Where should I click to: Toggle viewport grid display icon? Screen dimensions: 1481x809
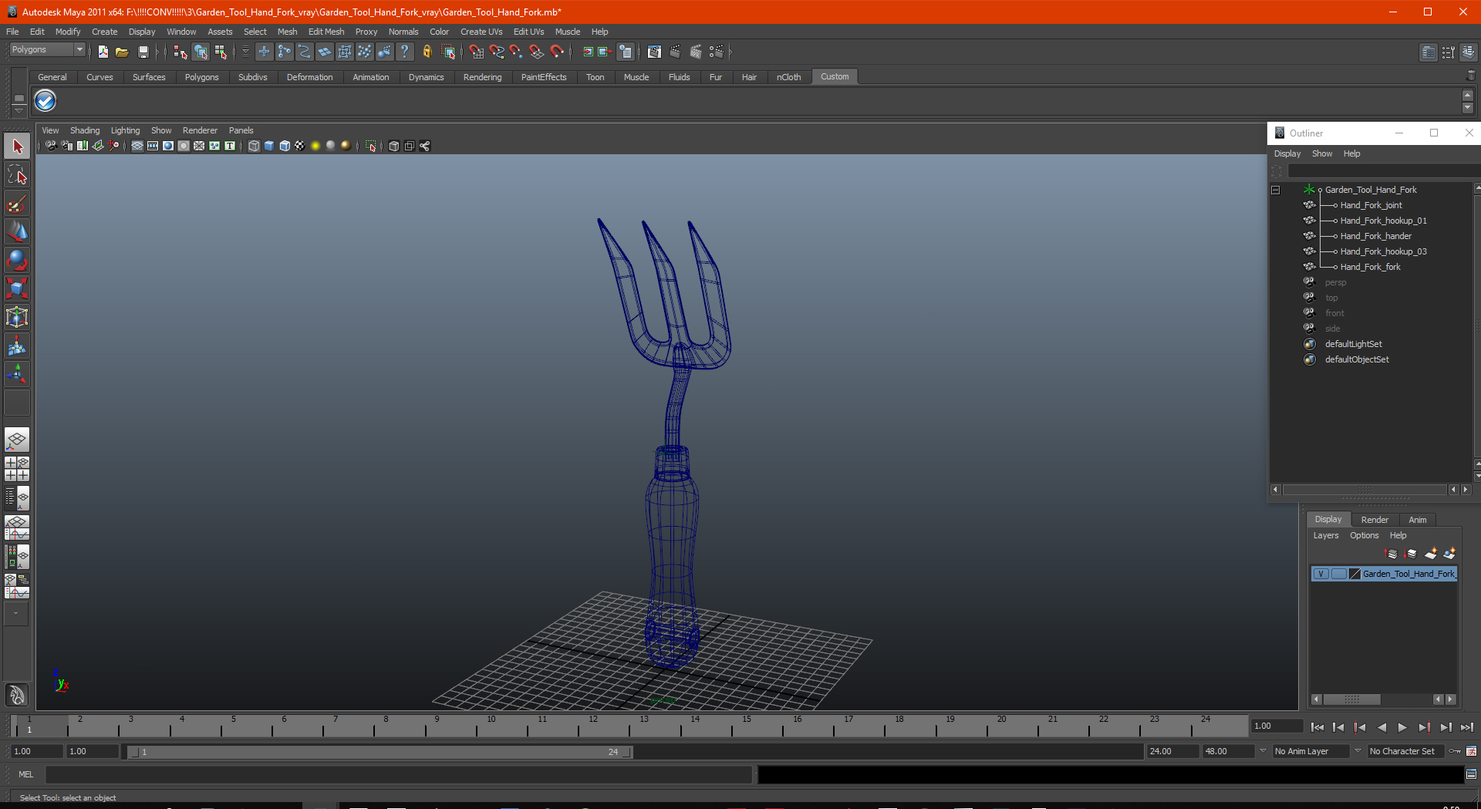tap(137, 146)
